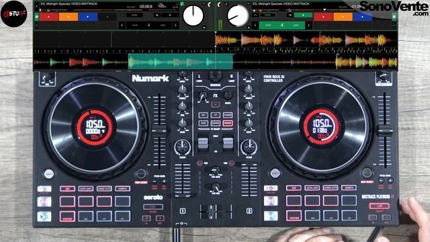Viewport: 430px width, 242px height.
Task: Select AUTO LOOP pad mode on the right deck
Action: (312, 188)
